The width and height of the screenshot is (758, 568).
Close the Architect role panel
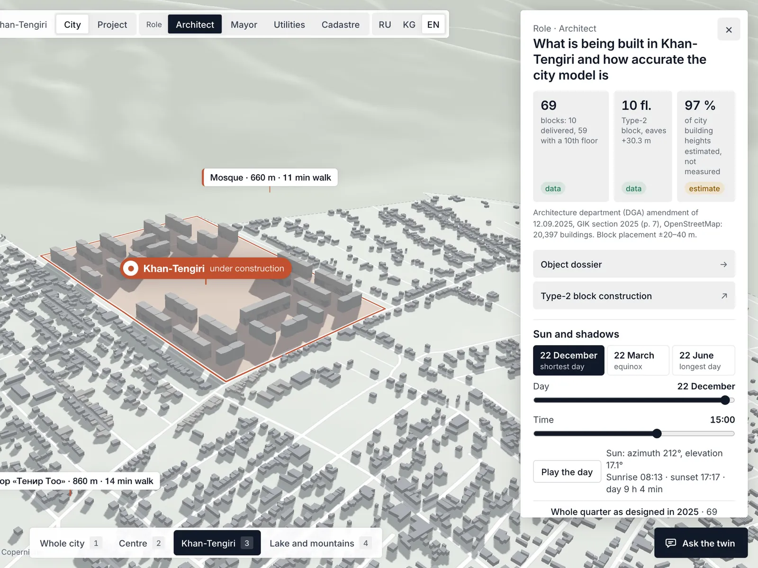[x=729, y=29]
